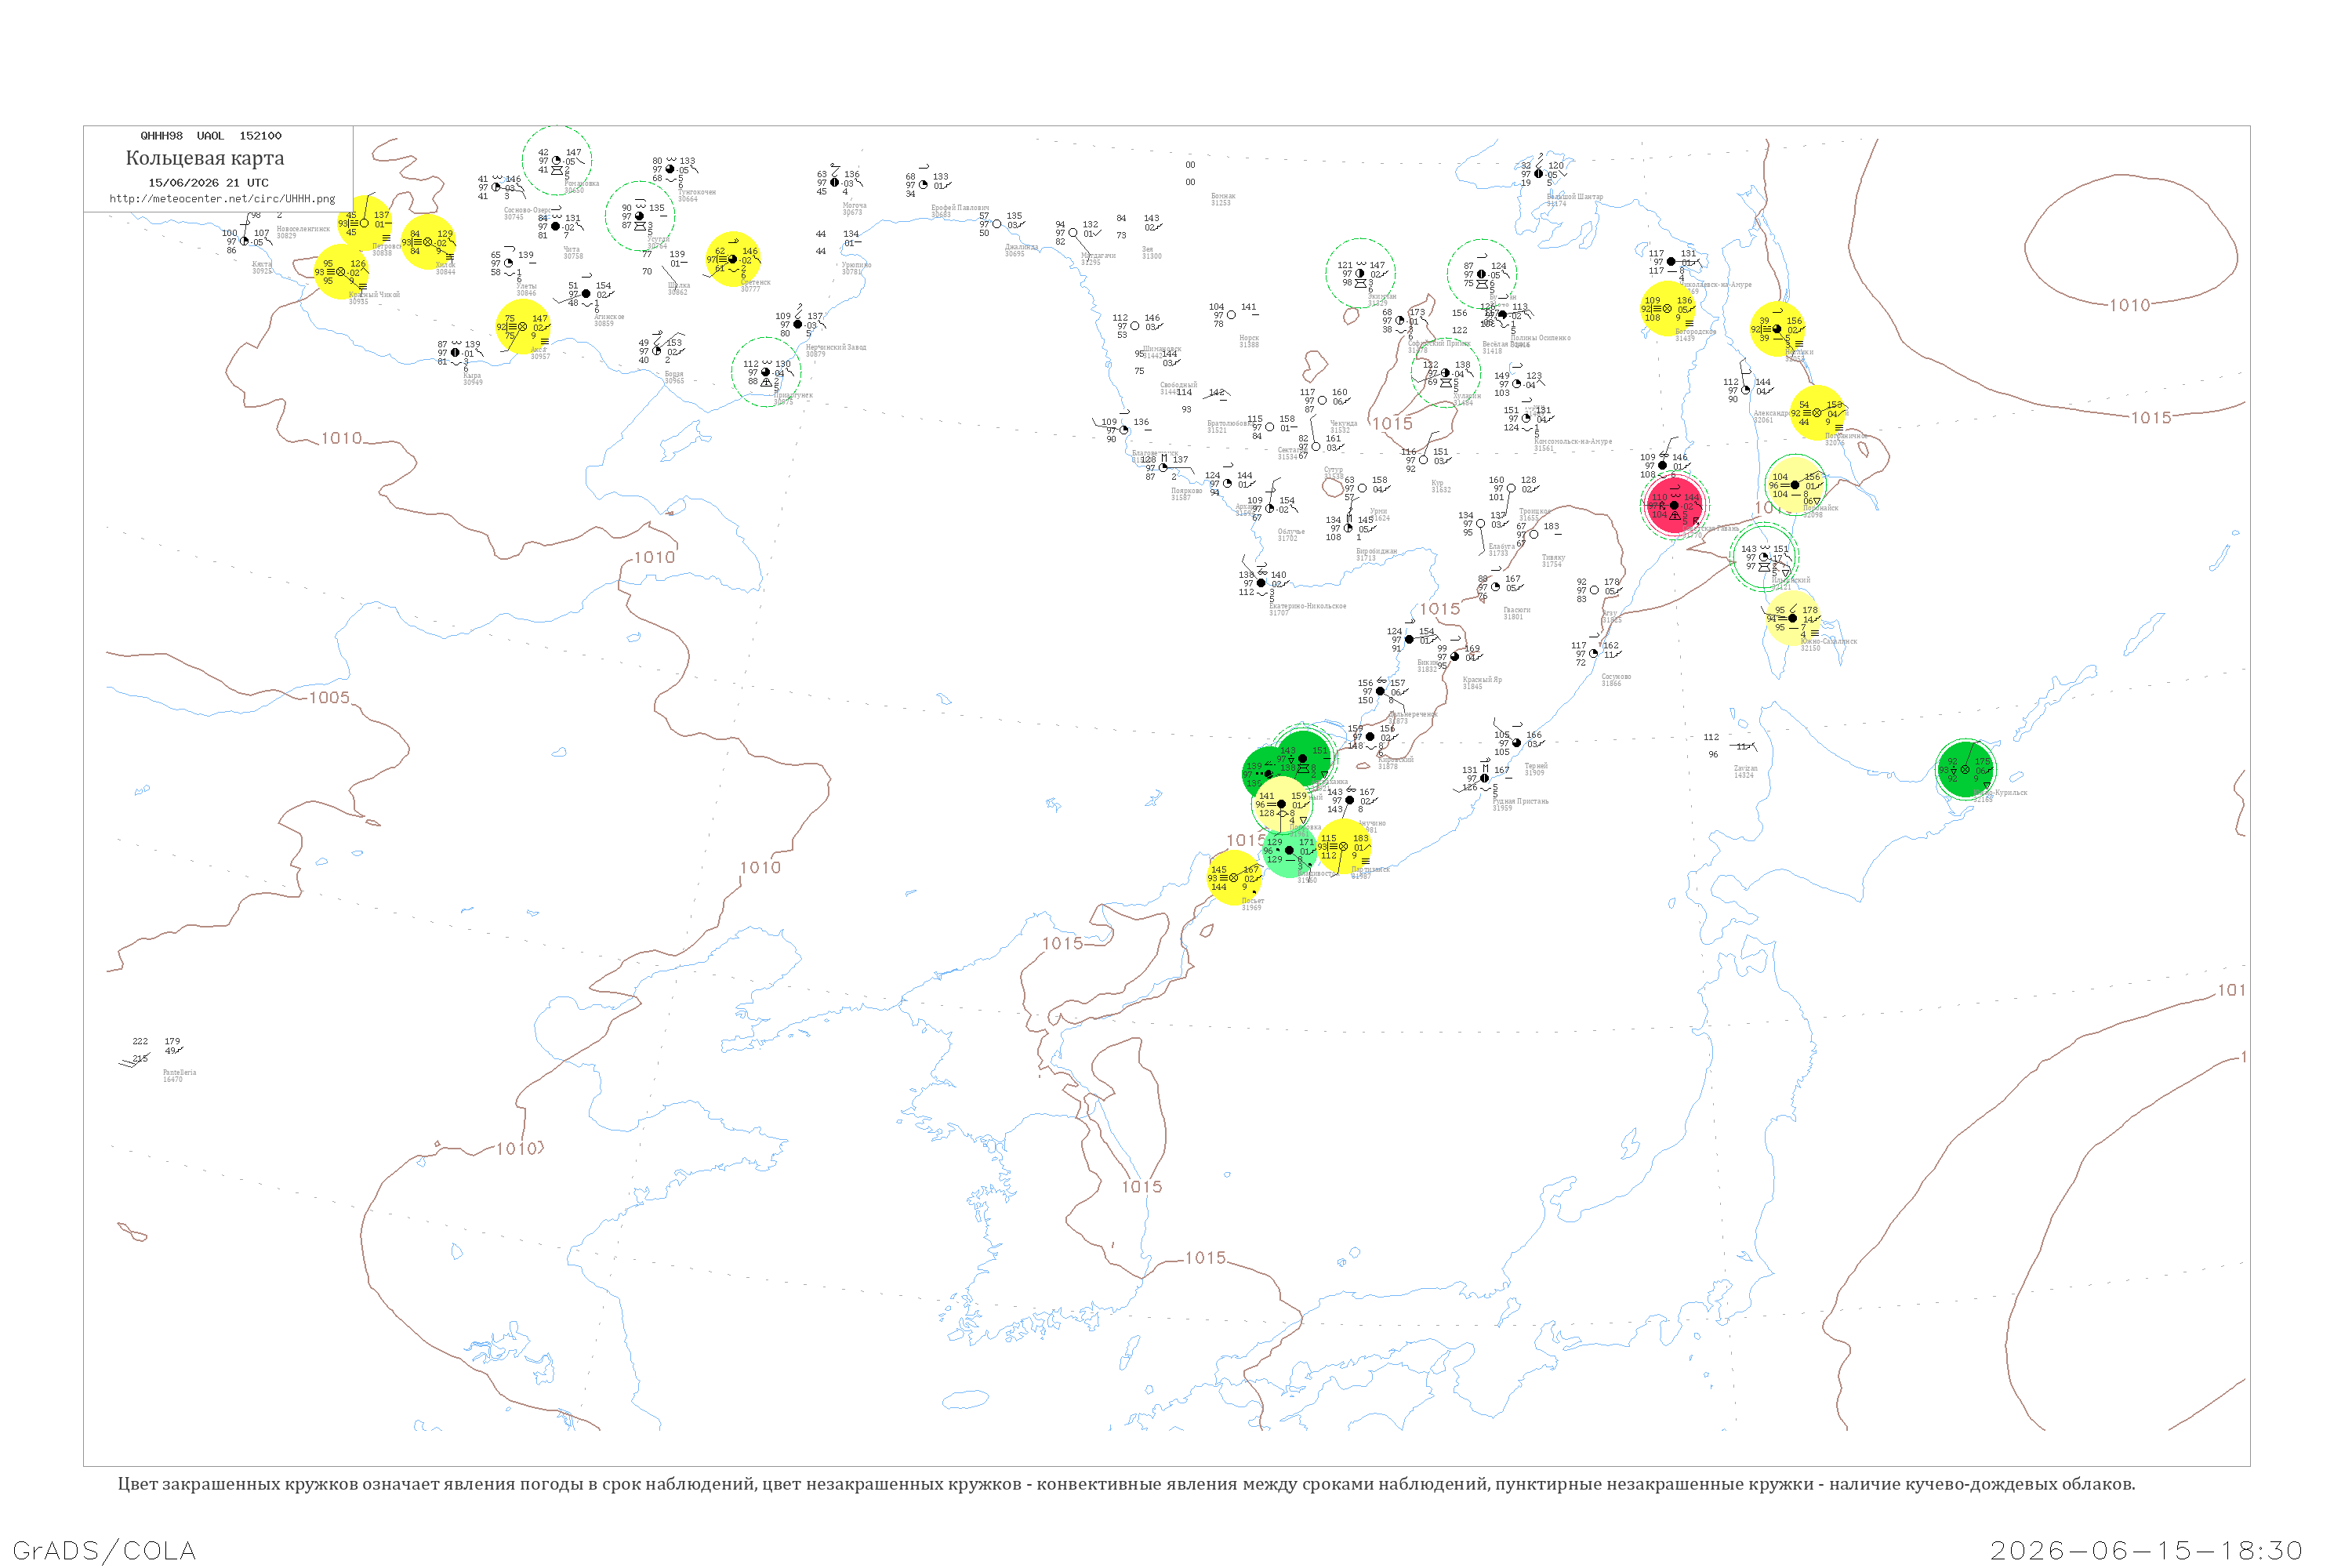Click the red Советская Гавань station circle
2352x1568 pixels.
click(x=1674, y=505)
